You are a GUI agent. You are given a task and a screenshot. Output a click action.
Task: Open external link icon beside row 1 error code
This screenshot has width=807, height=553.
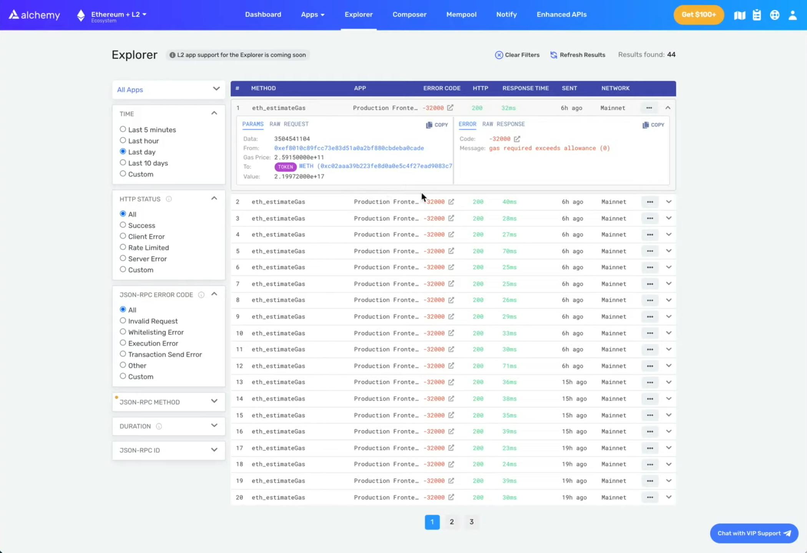[450, 108]
